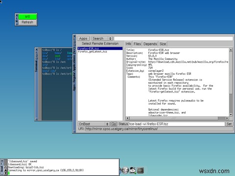Viewport: 235px width, 176px height.
Task: Click 'ls /mnt' line in Terminal
Action: pos(54,62)
